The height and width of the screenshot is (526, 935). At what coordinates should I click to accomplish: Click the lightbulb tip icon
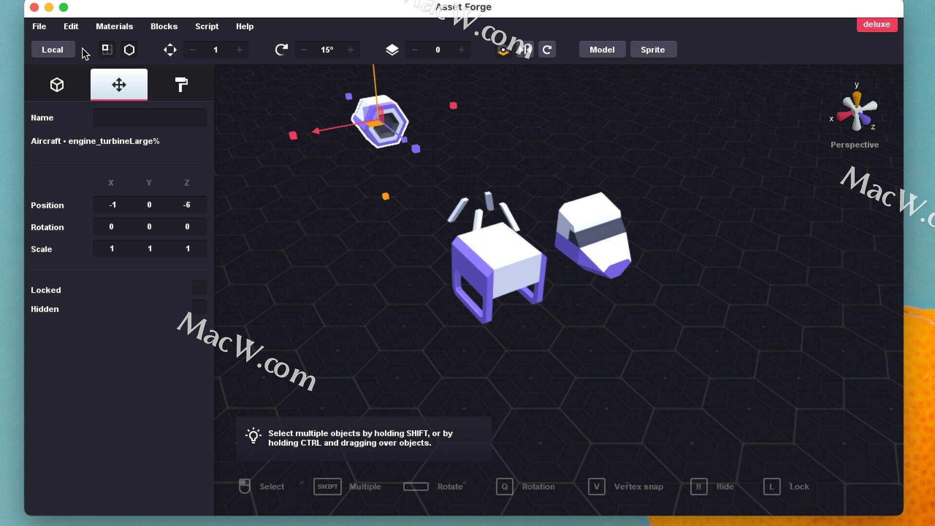click(x=253, y=436)
